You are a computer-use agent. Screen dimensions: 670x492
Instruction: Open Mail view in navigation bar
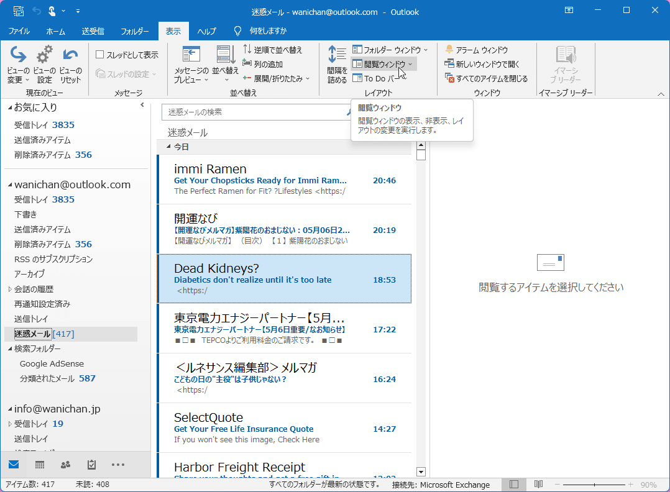(14, 465)
